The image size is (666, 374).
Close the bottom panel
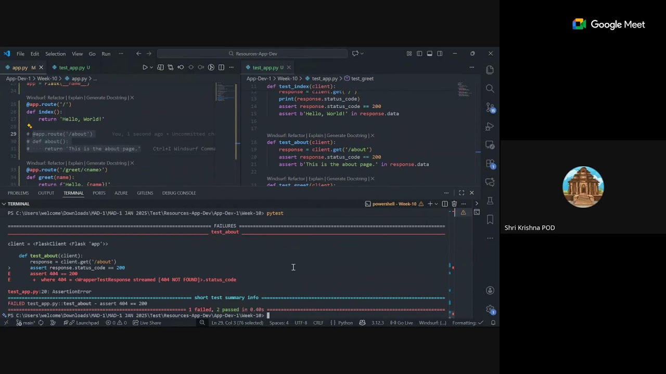(x=472, y=193)
